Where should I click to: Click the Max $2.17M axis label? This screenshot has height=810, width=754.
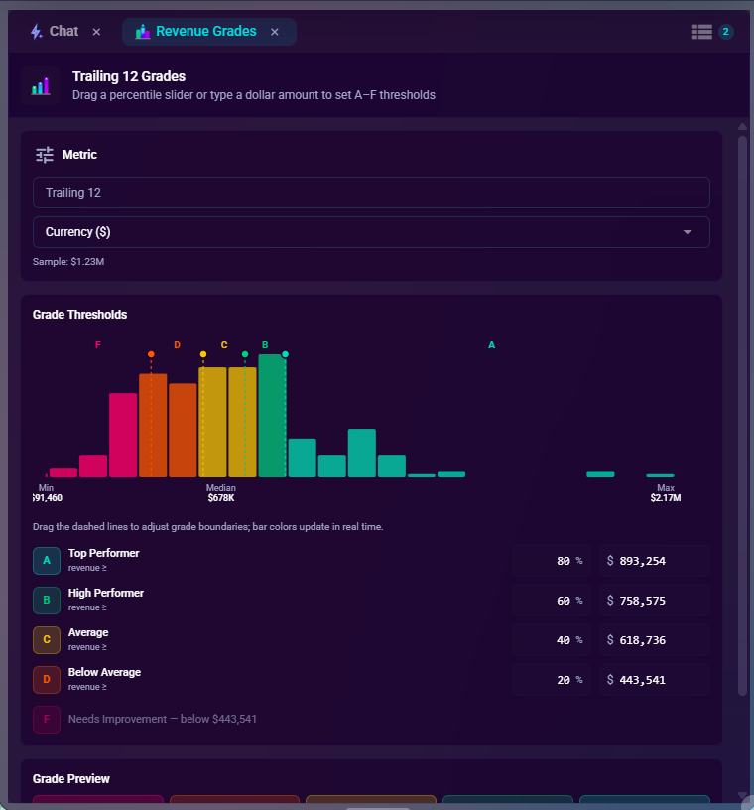(x=666, y=493)
